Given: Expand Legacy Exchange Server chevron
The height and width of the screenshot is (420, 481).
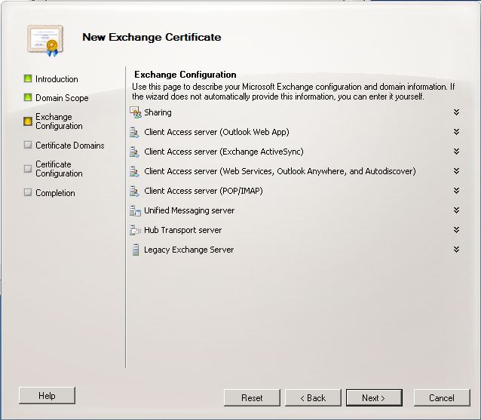Looking at the screenshot, I should click(456, 250).
